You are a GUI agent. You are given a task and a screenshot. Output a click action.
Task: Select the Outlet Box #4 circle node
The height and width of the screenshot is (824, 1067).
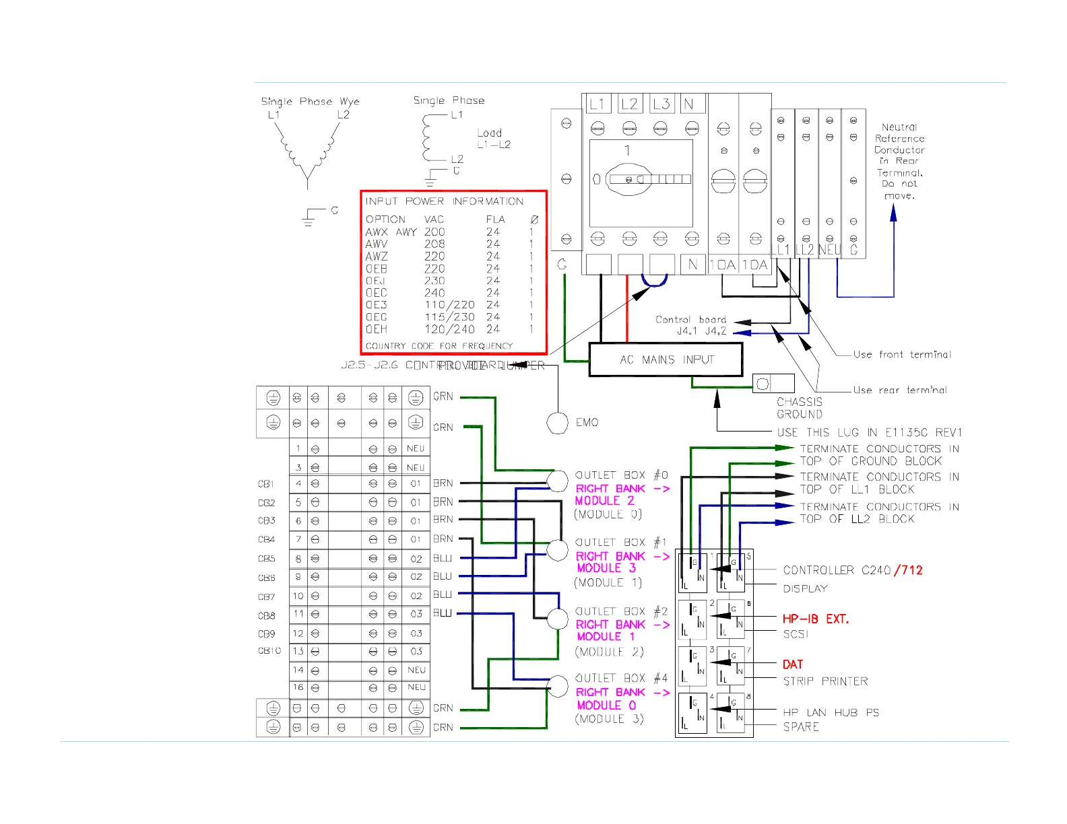[557, 687]
